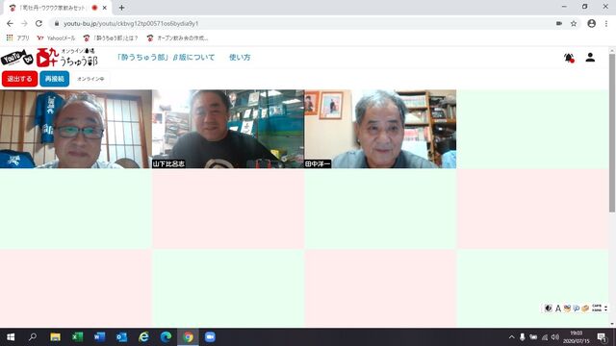
Task: Open the オープン飲み会の作成 bookmark
Action: pos(177,38)
